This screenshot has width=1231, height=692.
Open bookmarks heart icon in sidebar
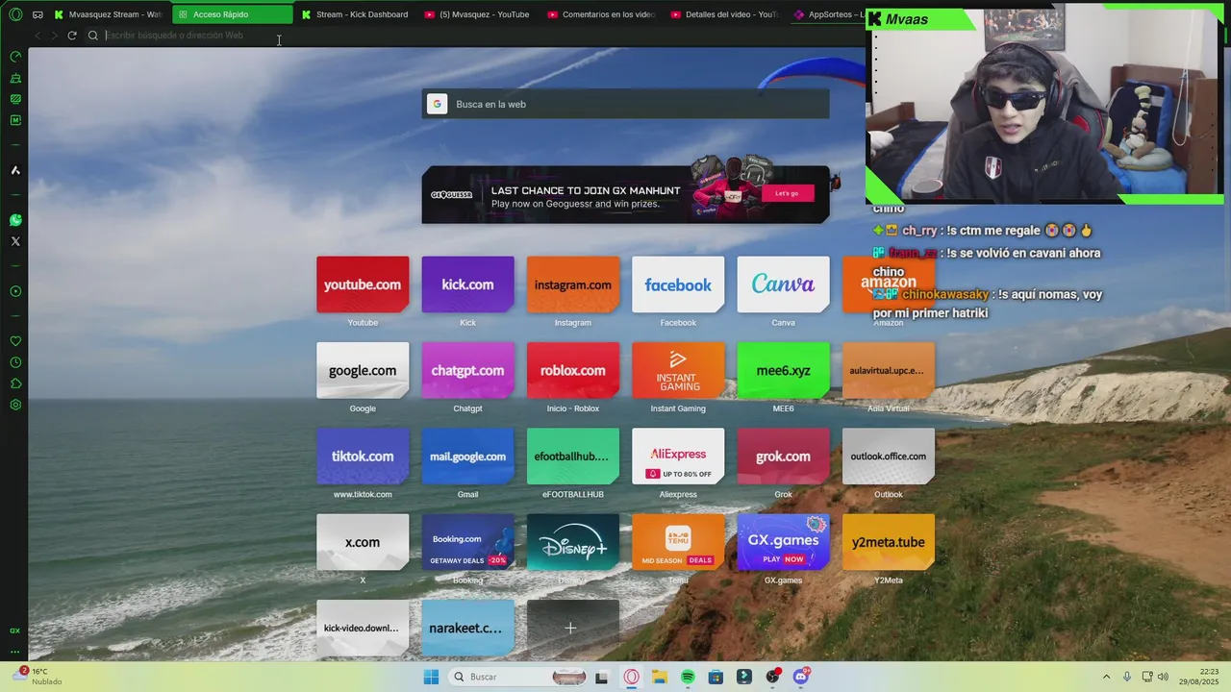tap(15, 341)
